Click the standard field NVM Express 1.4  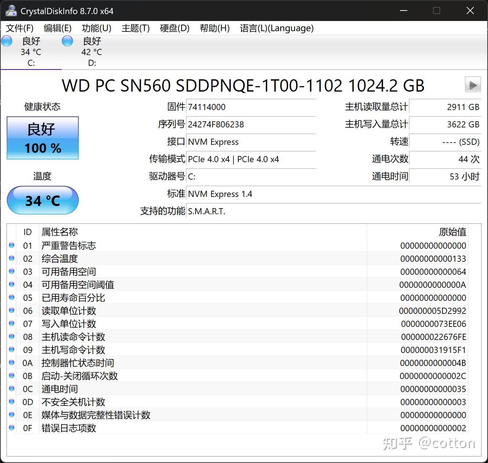(333, 194)
